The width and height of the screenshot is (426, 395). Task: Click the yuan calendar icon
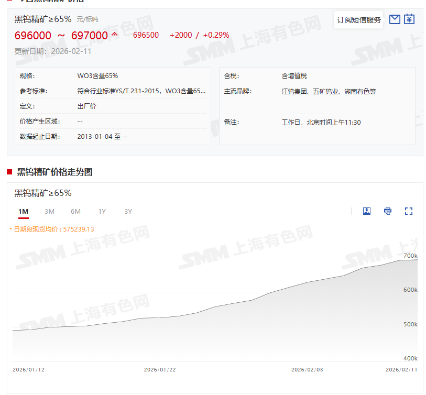[x=409, y=19]
